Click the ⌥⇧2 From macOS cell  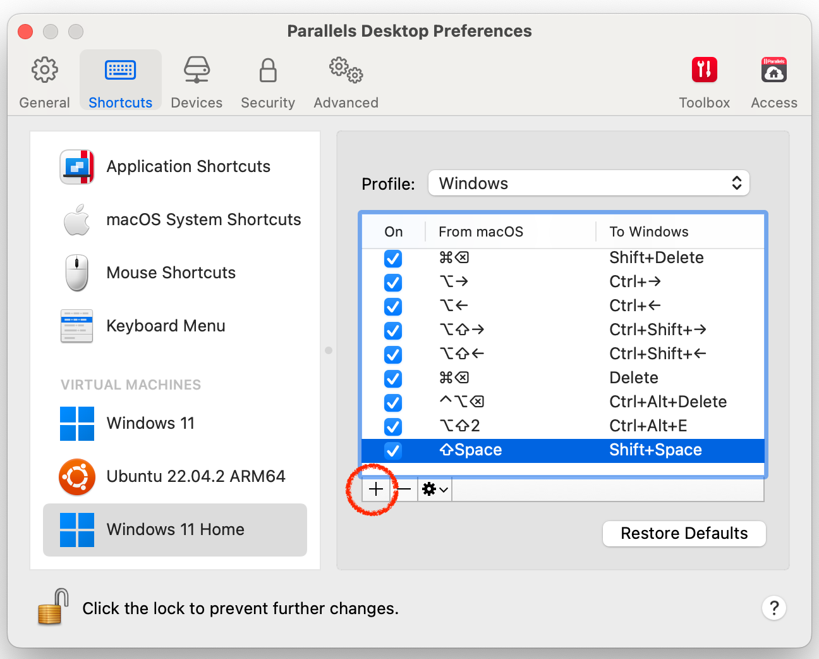click(459, 426)
